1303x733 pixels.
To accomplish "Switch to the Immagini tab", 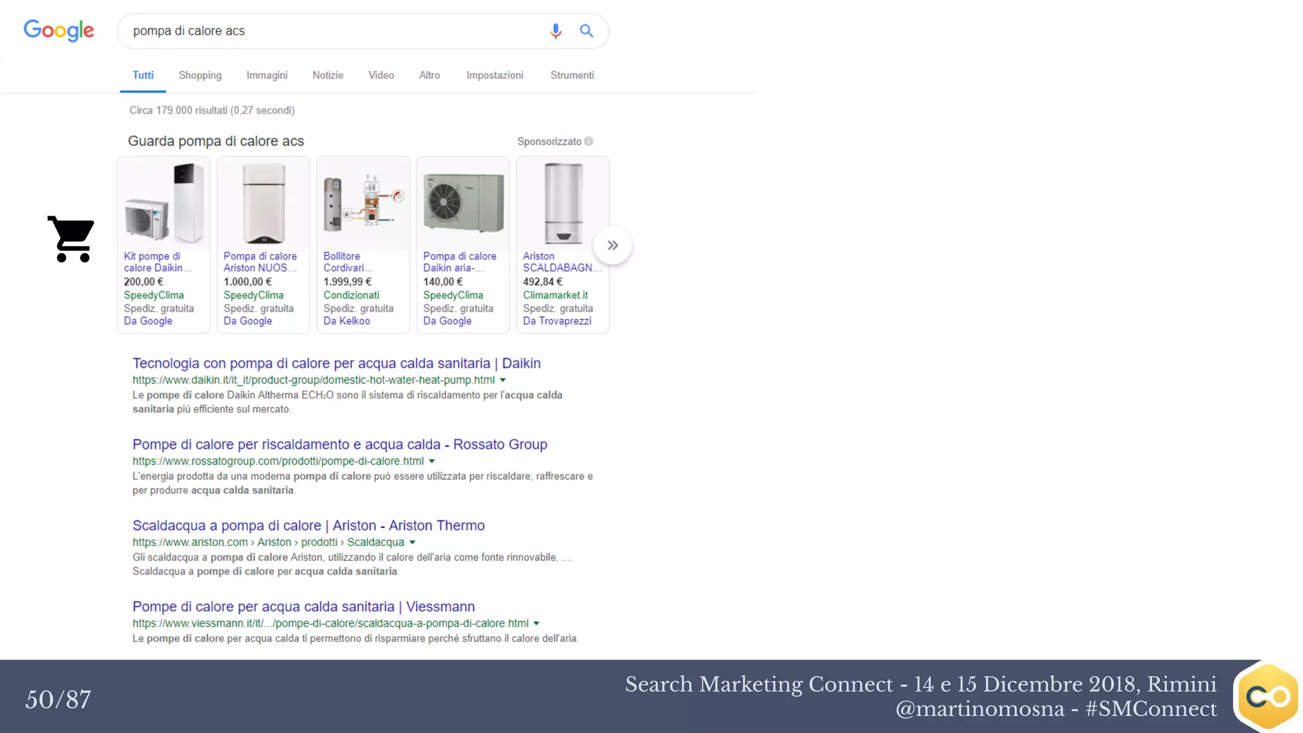I will [267, 75].
